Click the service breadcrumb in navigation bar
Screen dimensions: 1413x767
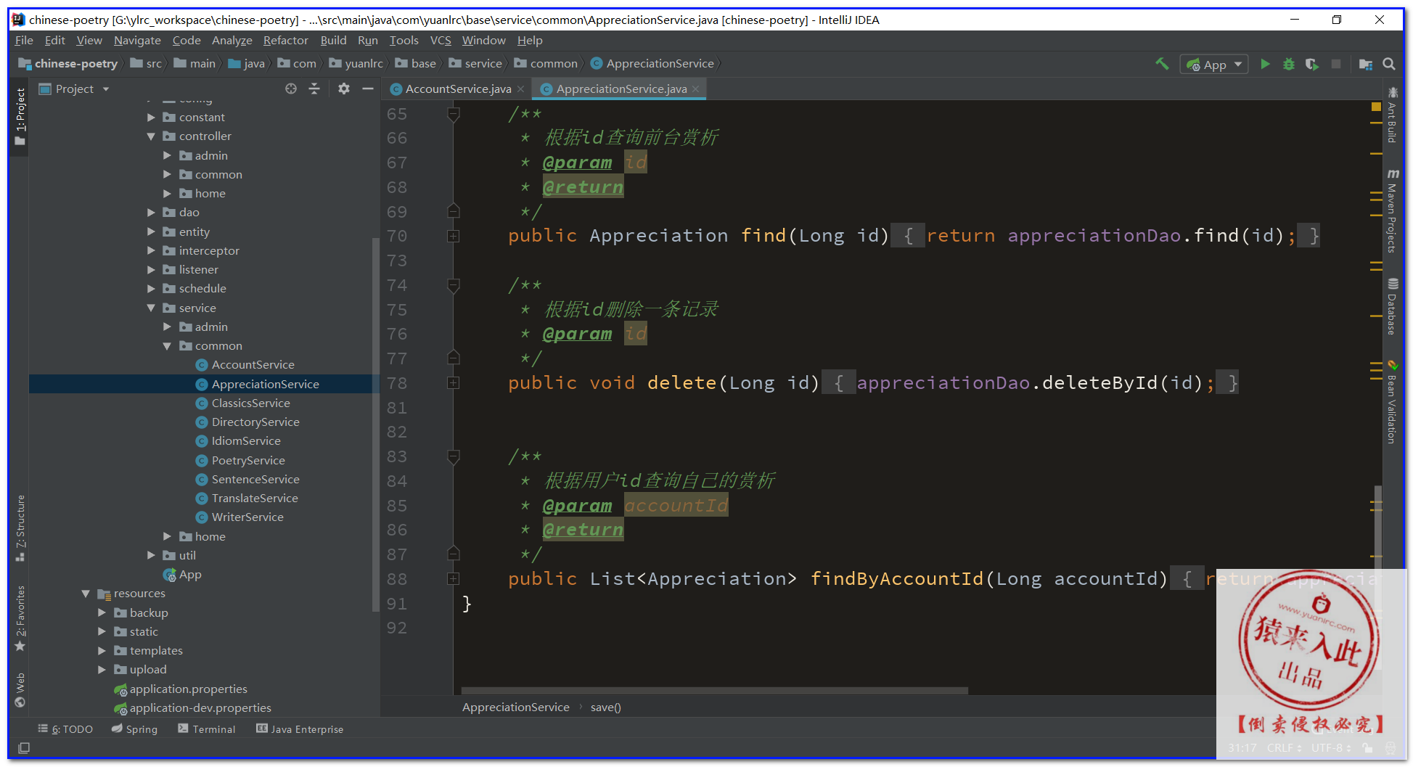[475, 64]
